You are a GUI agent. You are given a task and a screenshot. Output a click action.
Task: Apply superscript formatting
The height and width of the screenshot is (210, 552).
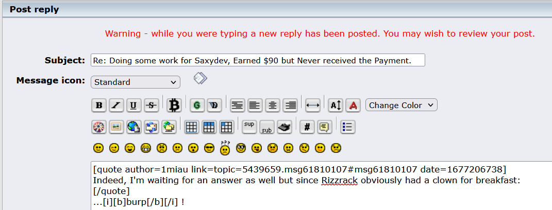(249, 127)
